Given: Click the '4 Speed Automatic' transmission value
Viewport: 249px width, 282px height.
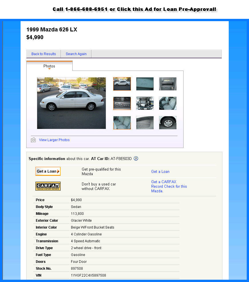Looking at the screenshot, I should click(x=86, y=241).
